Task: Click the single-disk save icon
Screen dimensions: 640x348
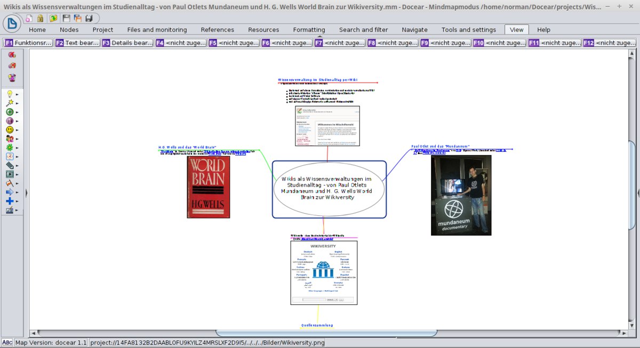Action: (x=67, y=18)
